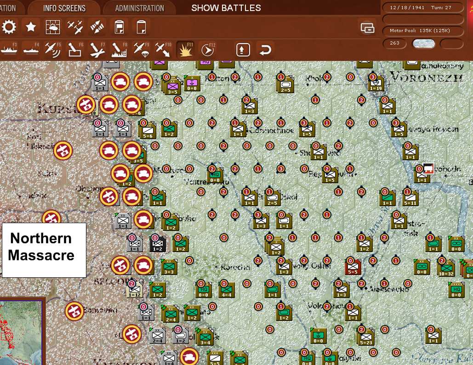Select the HQ unit at Yastrebovka
This screenshot has height=365, width=473.
click(x=215, y=175)
